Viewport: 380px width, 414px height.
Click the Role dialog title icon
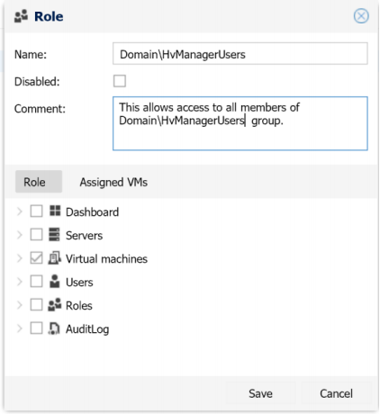pos(22,16)
